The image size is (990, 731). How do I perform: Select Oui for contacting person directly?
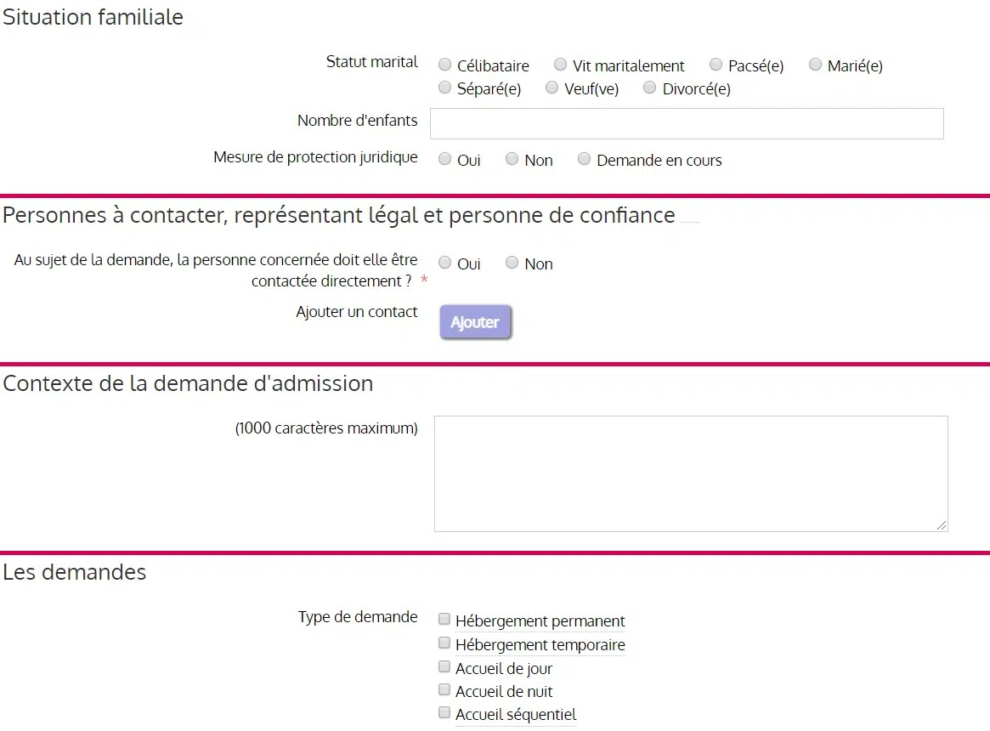tap(444, 263)
